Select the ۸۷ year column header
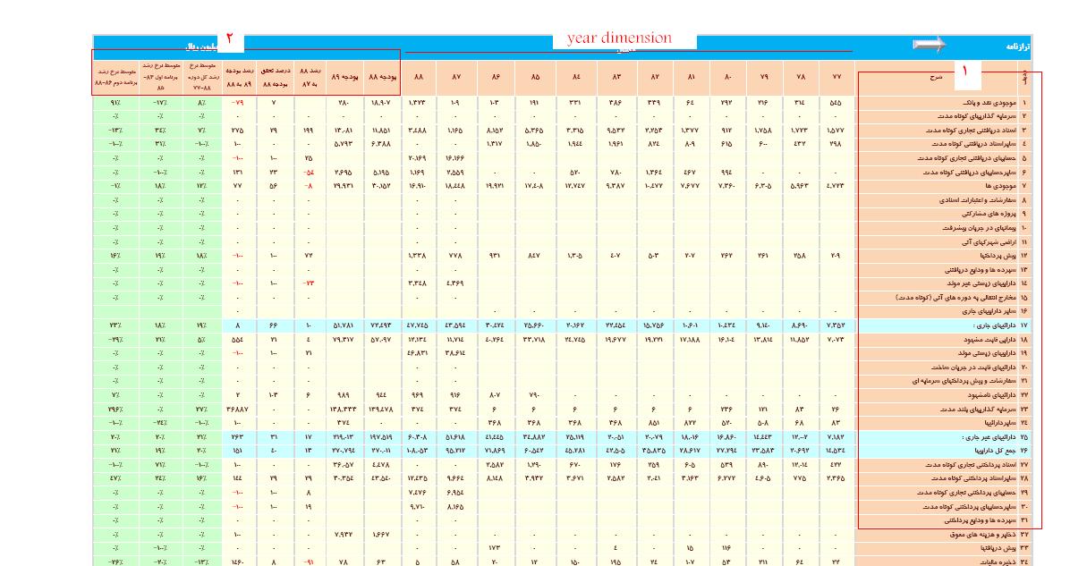The width and height of the screenshot is (1087, 566). point(455,78)
